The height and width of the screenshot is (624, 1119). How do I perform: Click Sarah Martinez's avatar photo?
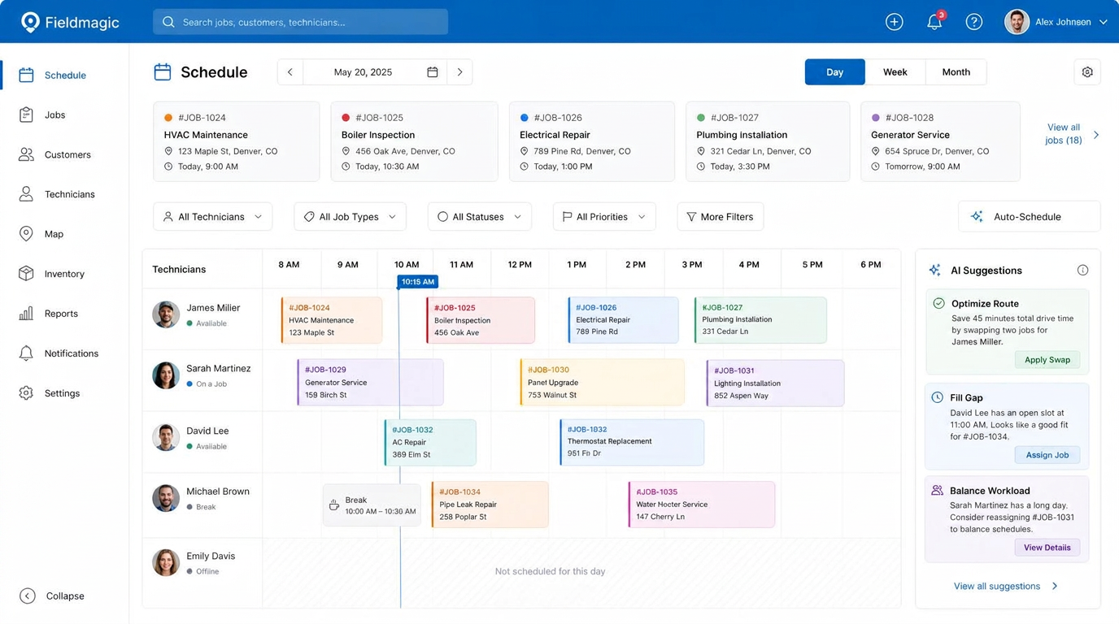pos(166,375)
